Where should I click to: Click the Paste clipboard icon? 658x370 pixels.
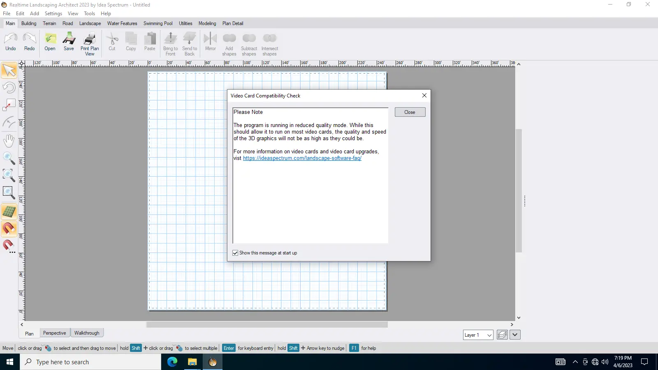point(150,42)
